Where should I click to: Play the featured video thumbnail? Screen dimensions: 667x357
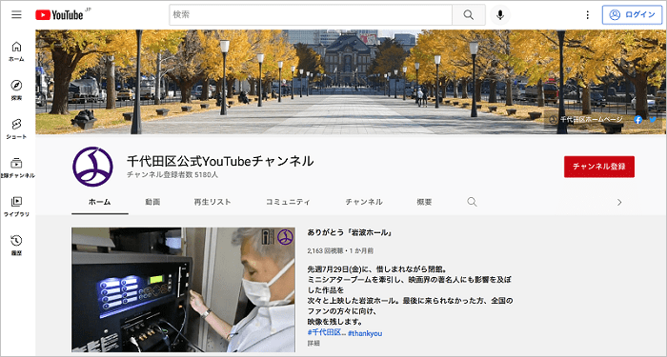click(183, 289)
